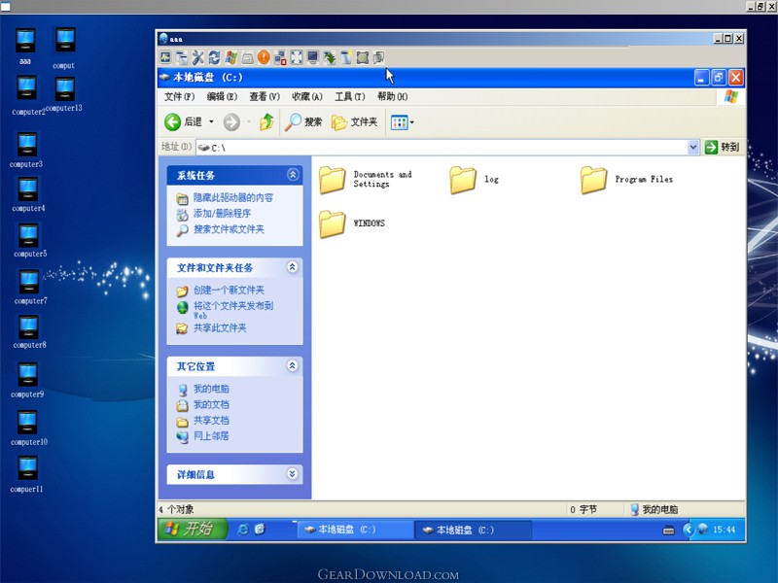This screenshot has height=583, width=778.
Task: Click the 隐藏此驱动器的内容 link
Action: [233, 198]
